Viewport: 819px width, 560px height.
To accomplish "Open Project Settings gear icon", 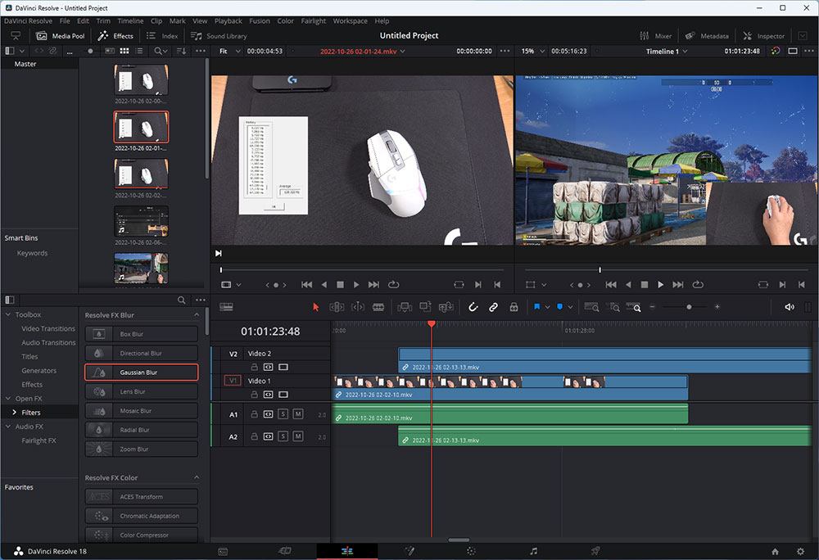I will tap(799, 551).
